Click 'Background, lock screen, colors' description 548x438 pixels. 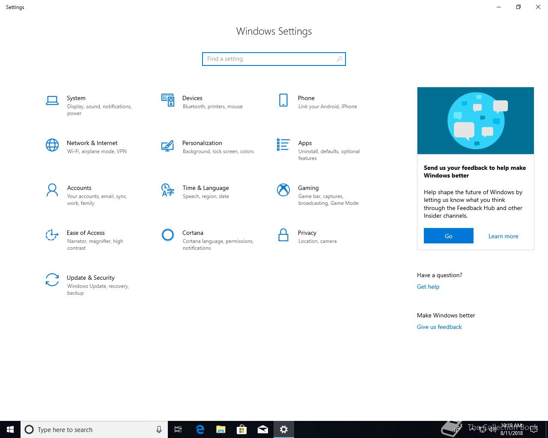[x=218, y=151]
